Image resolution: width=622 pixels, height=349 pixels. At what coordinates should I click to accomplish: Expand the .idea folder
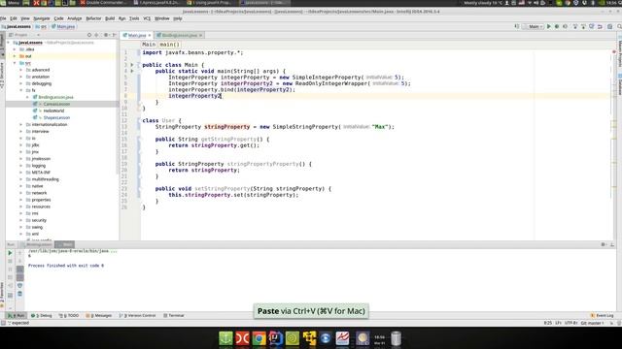tap(16, 49)
